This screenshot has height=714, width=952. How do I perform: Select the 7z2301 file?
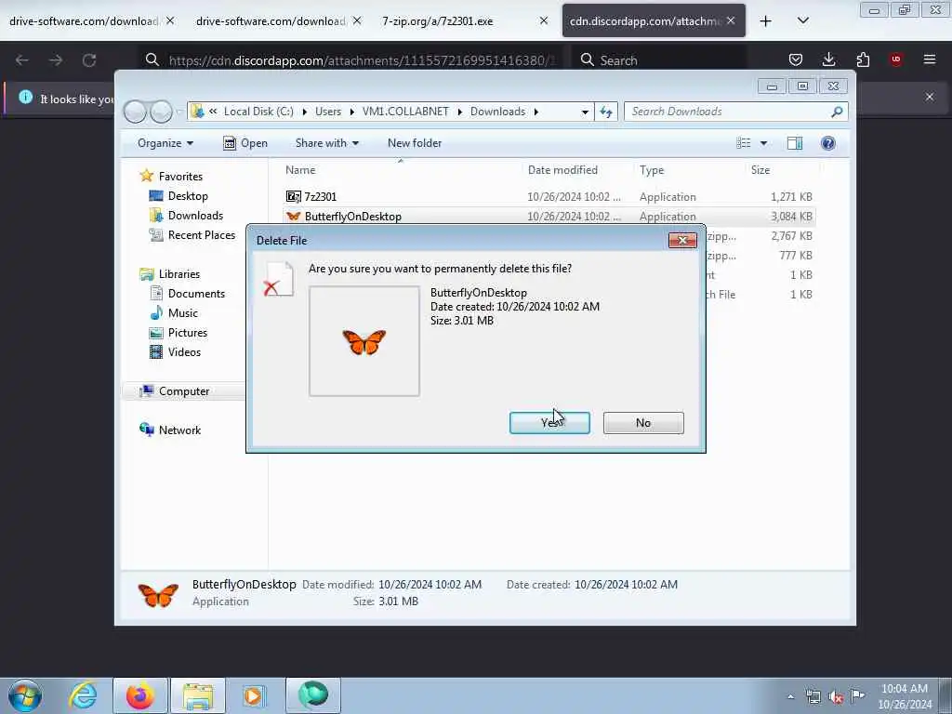320,197
